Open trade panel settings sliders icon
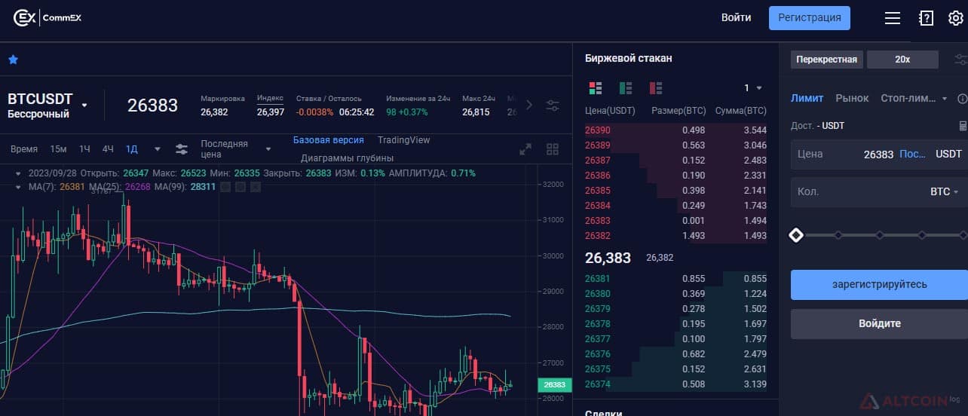The image size is (968, 416). (x=961, y=60)
